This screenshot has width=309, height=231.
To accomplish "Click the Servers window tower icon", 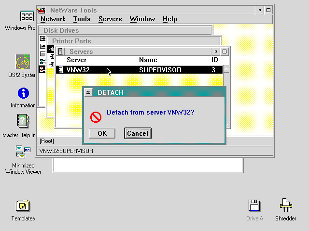I will click(x=60, y=51).
